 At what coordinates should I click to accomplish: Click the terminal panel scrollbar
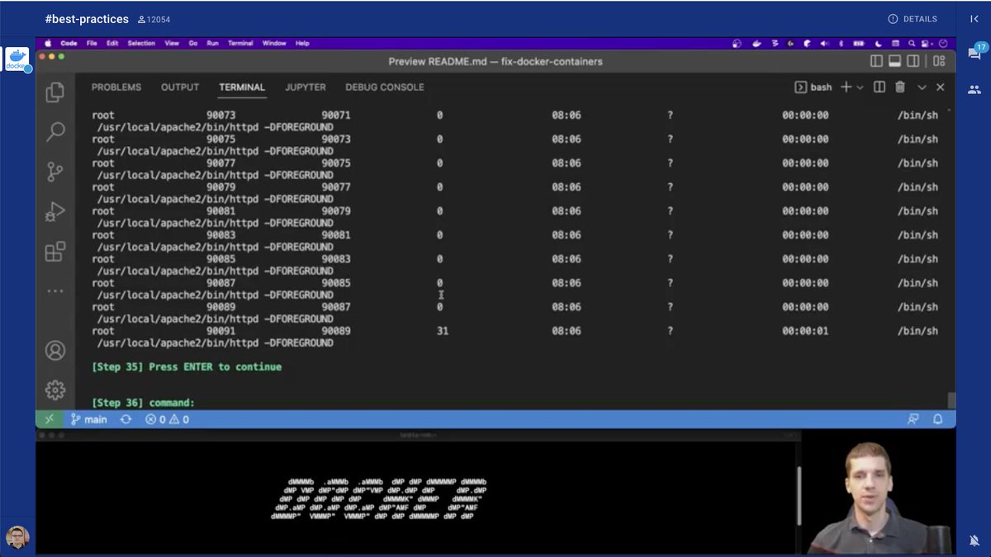click(951, 399)
